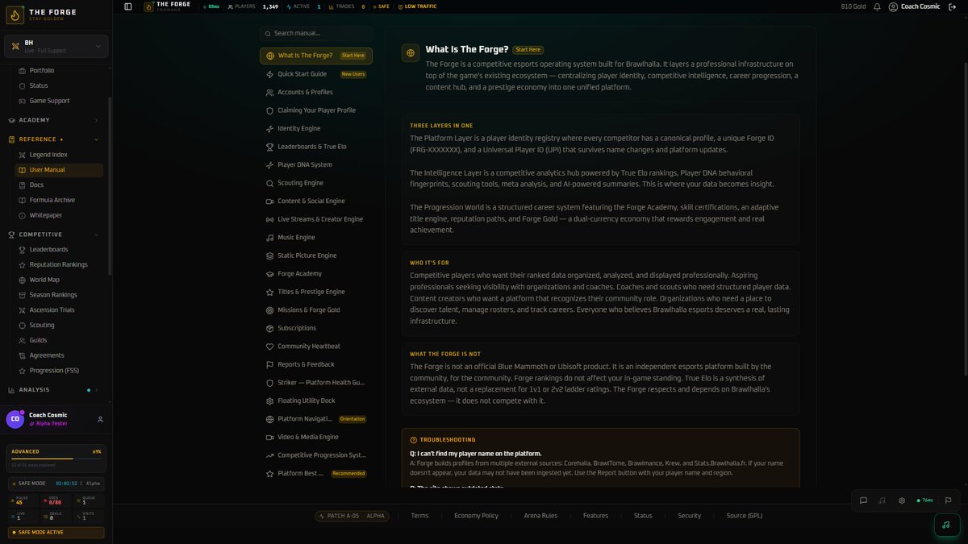968x544 pixels.
Task: Collapse the COMPETITIVE section
Action: point(56,235)
